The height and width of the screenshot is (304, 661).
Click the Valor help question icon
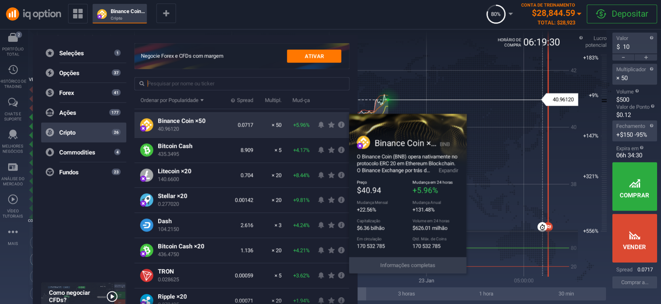tap(651, 38)
